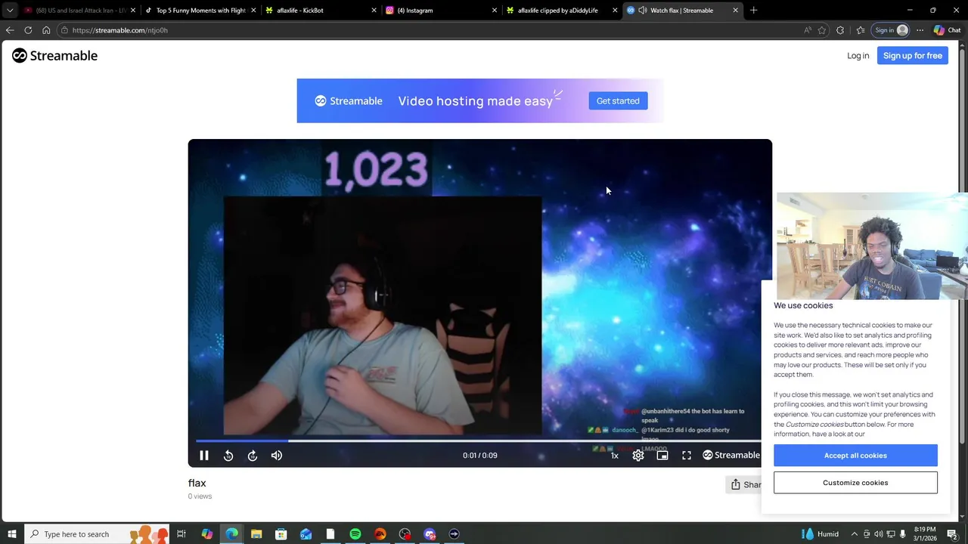Open Microsoft Store from the taskbar
Image resolution: width=968 pixels, height=544 pixels.
[x=281, y=534]
